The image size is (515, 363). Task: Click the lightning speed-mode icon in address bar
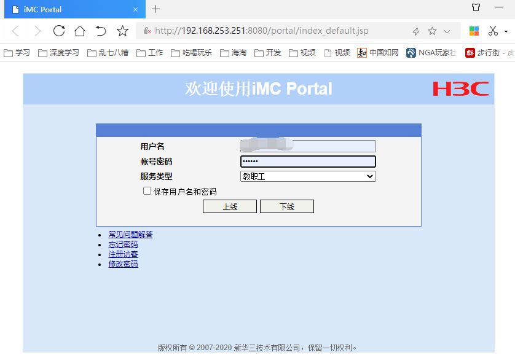pos(415,31)
